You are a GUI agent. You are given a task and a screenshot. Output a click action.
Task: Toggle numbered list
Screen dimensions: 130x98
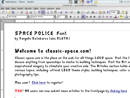(100, 17)
